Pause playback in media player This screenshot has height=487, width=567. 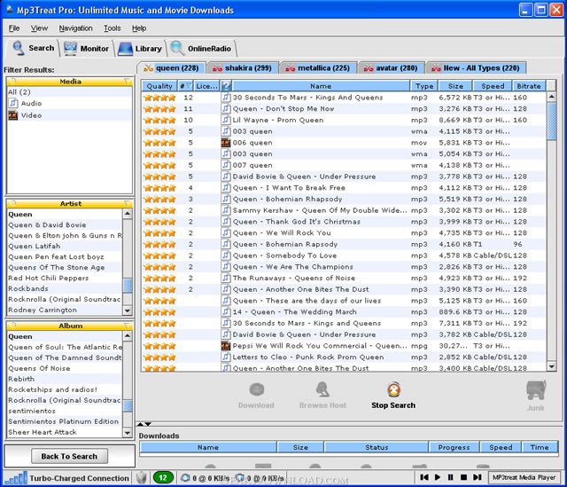click(451, 477)
